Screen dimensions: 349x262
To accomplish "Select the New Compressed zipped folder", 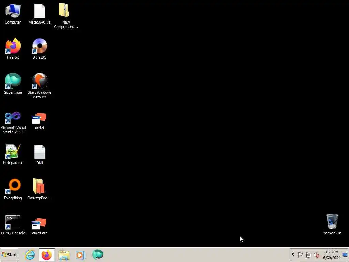I will coord(66,16).
